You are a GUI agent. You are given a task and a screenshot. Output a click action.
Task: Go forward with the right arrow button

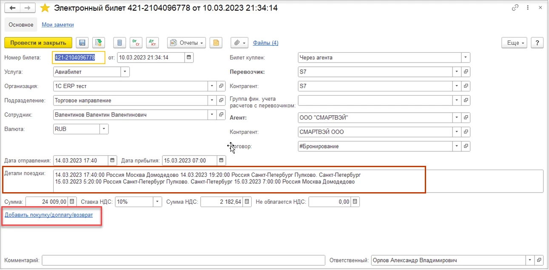pyautogui.click(x=27, y=8)
